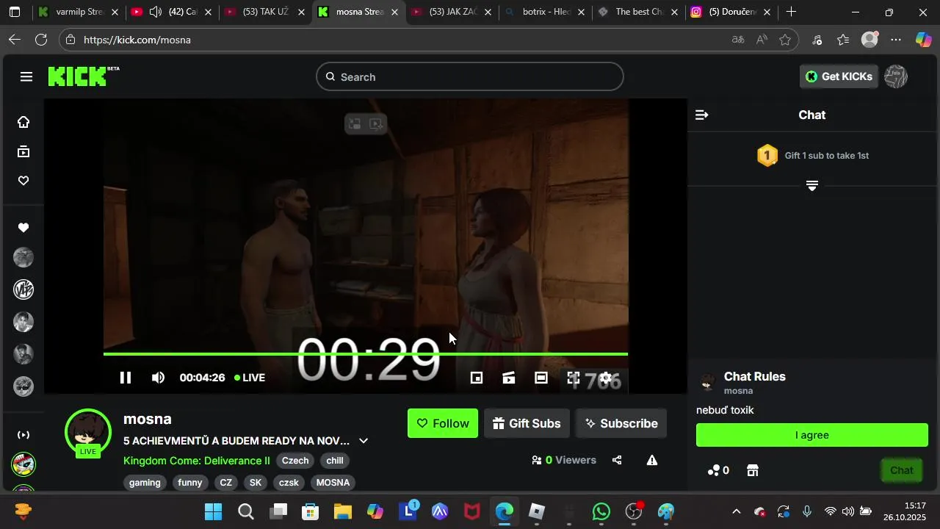Enter fullscreen video mode
Viewport: 940px width, 529px height.
(x=574, y=378)
